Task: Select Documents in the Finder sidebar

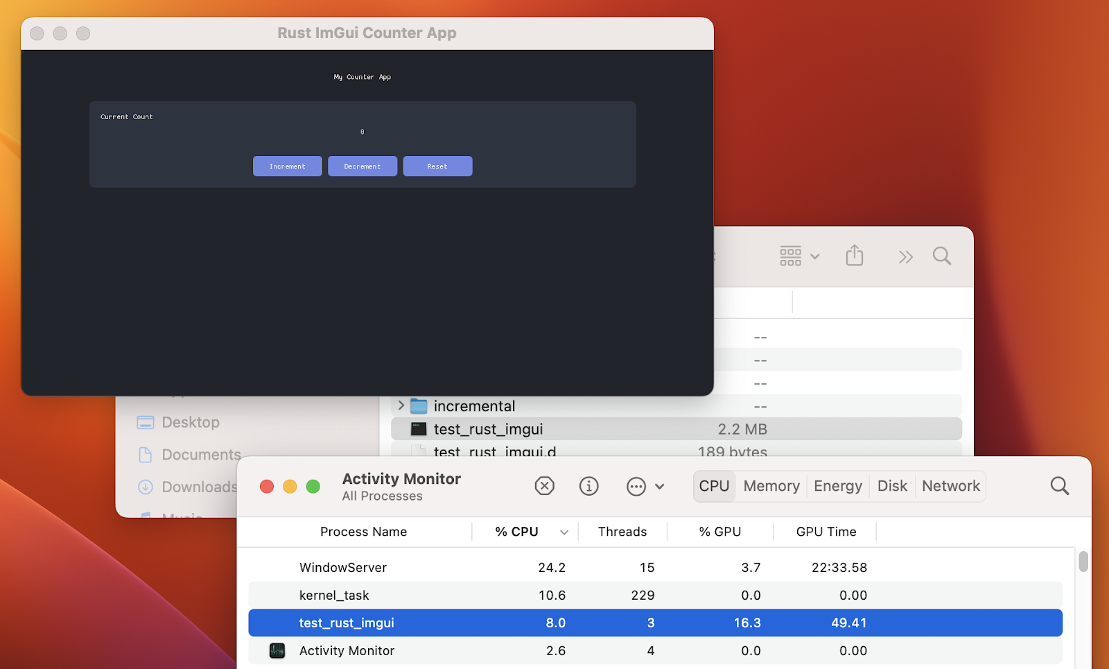Action: [200, 455]
